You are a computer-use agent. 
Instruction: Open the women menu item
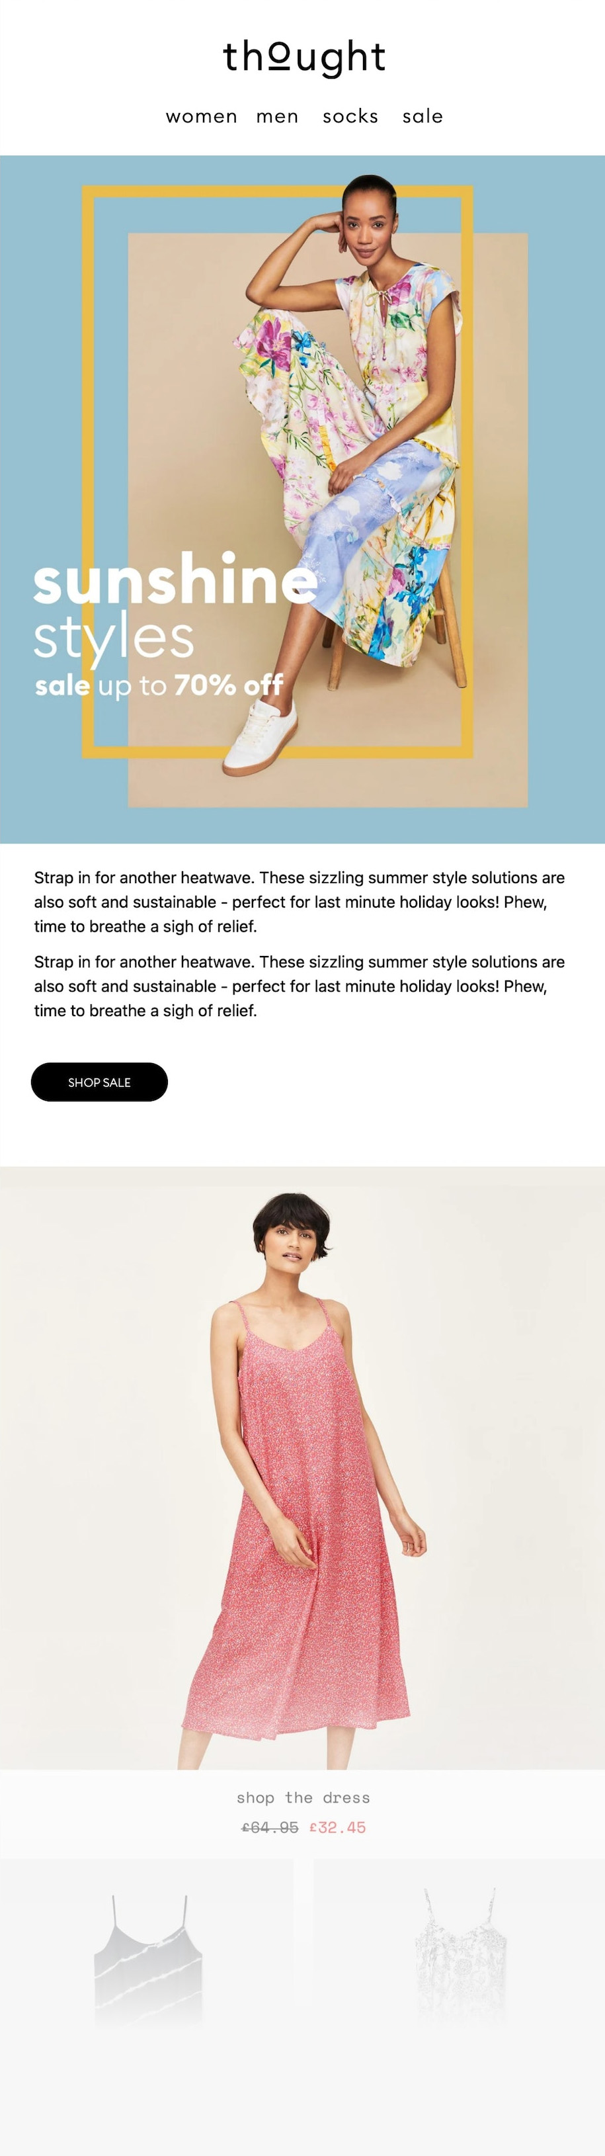201,116
